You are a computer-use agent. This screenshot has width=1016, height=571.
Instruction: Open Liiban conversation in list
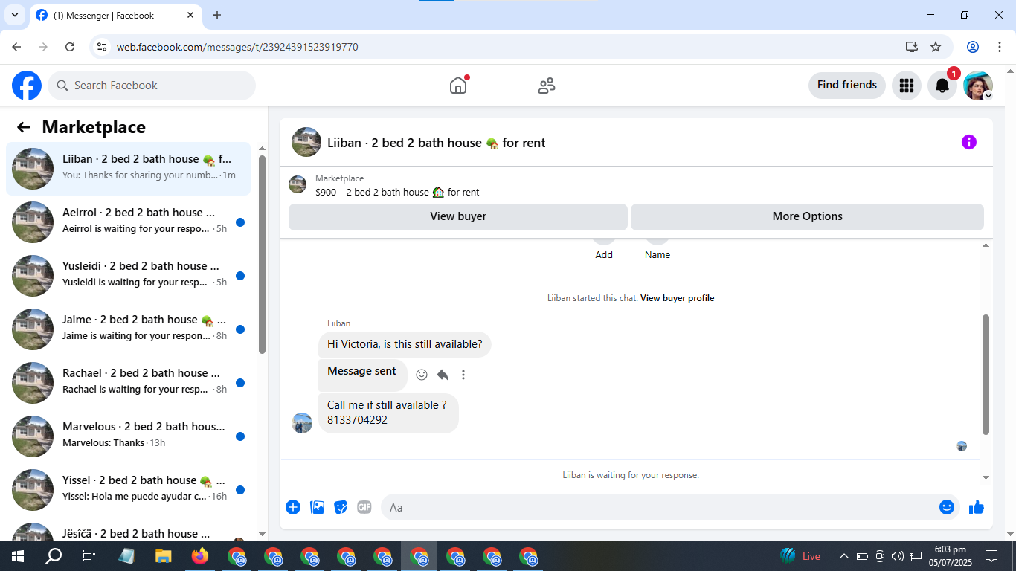click(128, 169)
